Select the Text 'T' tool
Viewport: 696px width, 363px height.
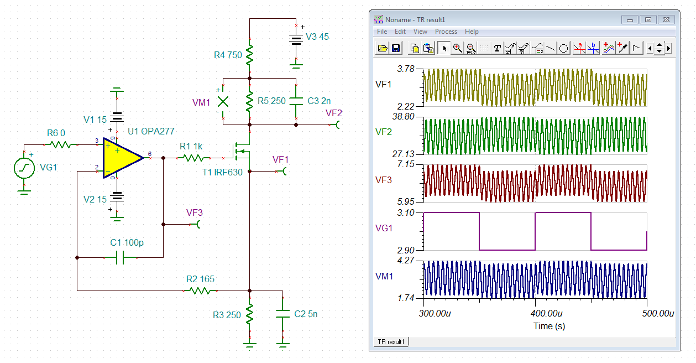click(x=497, y=49)
